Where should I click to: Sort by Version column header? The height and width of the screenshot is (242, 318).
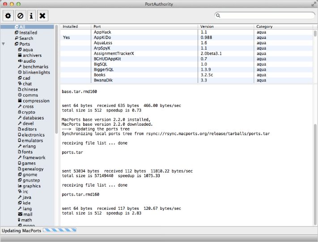pyautogui.click(x=226, y=26)
